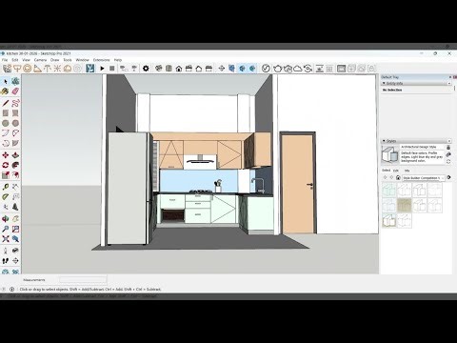Select the Polygon tool

[15, 123]
